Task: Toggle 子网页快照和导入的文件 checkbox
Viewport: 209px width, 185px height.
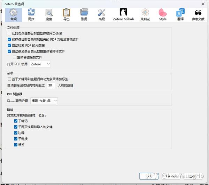Action: point(16,127)
